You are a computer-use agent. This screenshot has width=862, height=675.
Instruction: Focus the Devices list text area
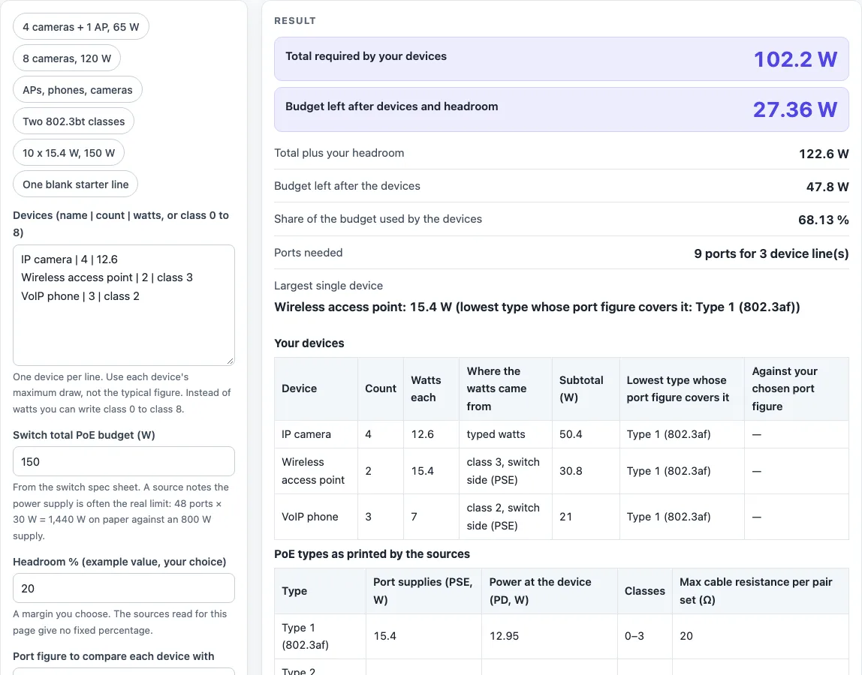124,305
